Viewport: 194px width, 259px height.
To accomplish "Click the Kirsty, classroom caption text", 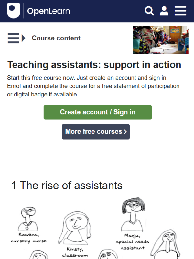I will 75,252.
